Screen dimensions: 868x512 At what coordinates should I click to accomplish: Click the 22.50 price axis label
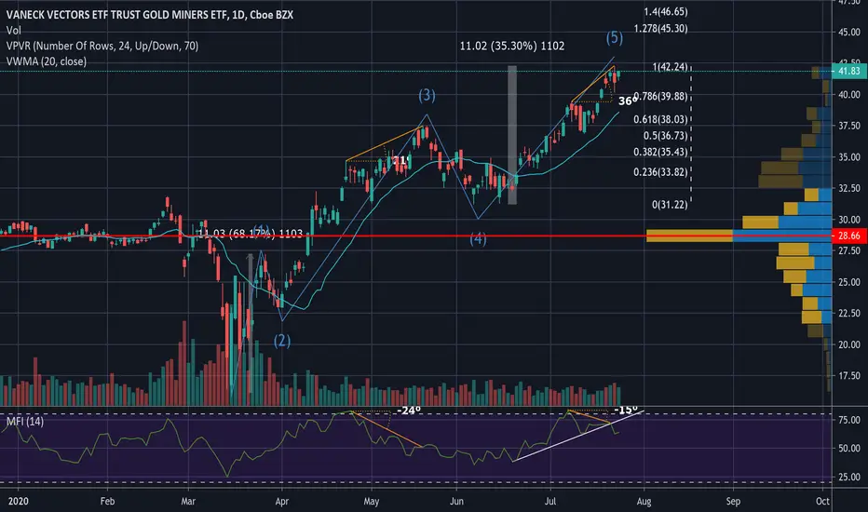(849, 314)
